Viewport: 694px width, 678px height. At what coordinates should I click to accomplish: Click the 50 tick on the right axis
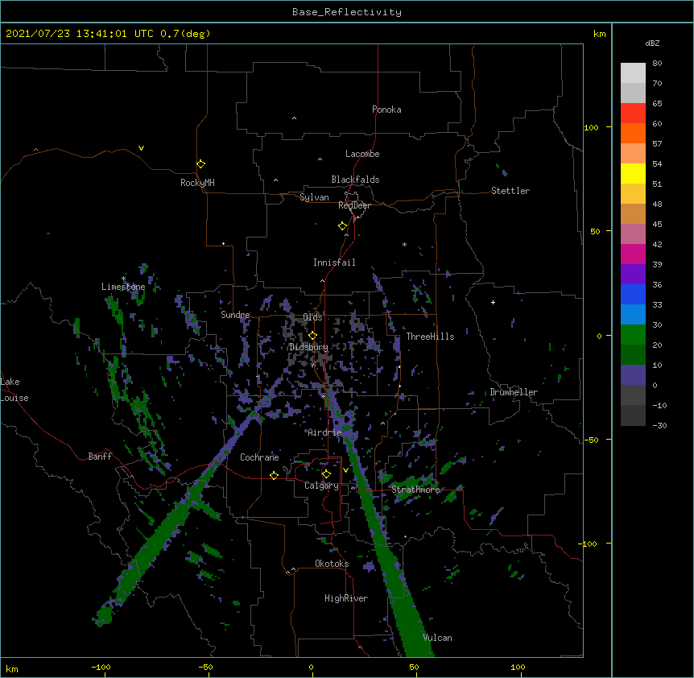(x=595, y=231)
